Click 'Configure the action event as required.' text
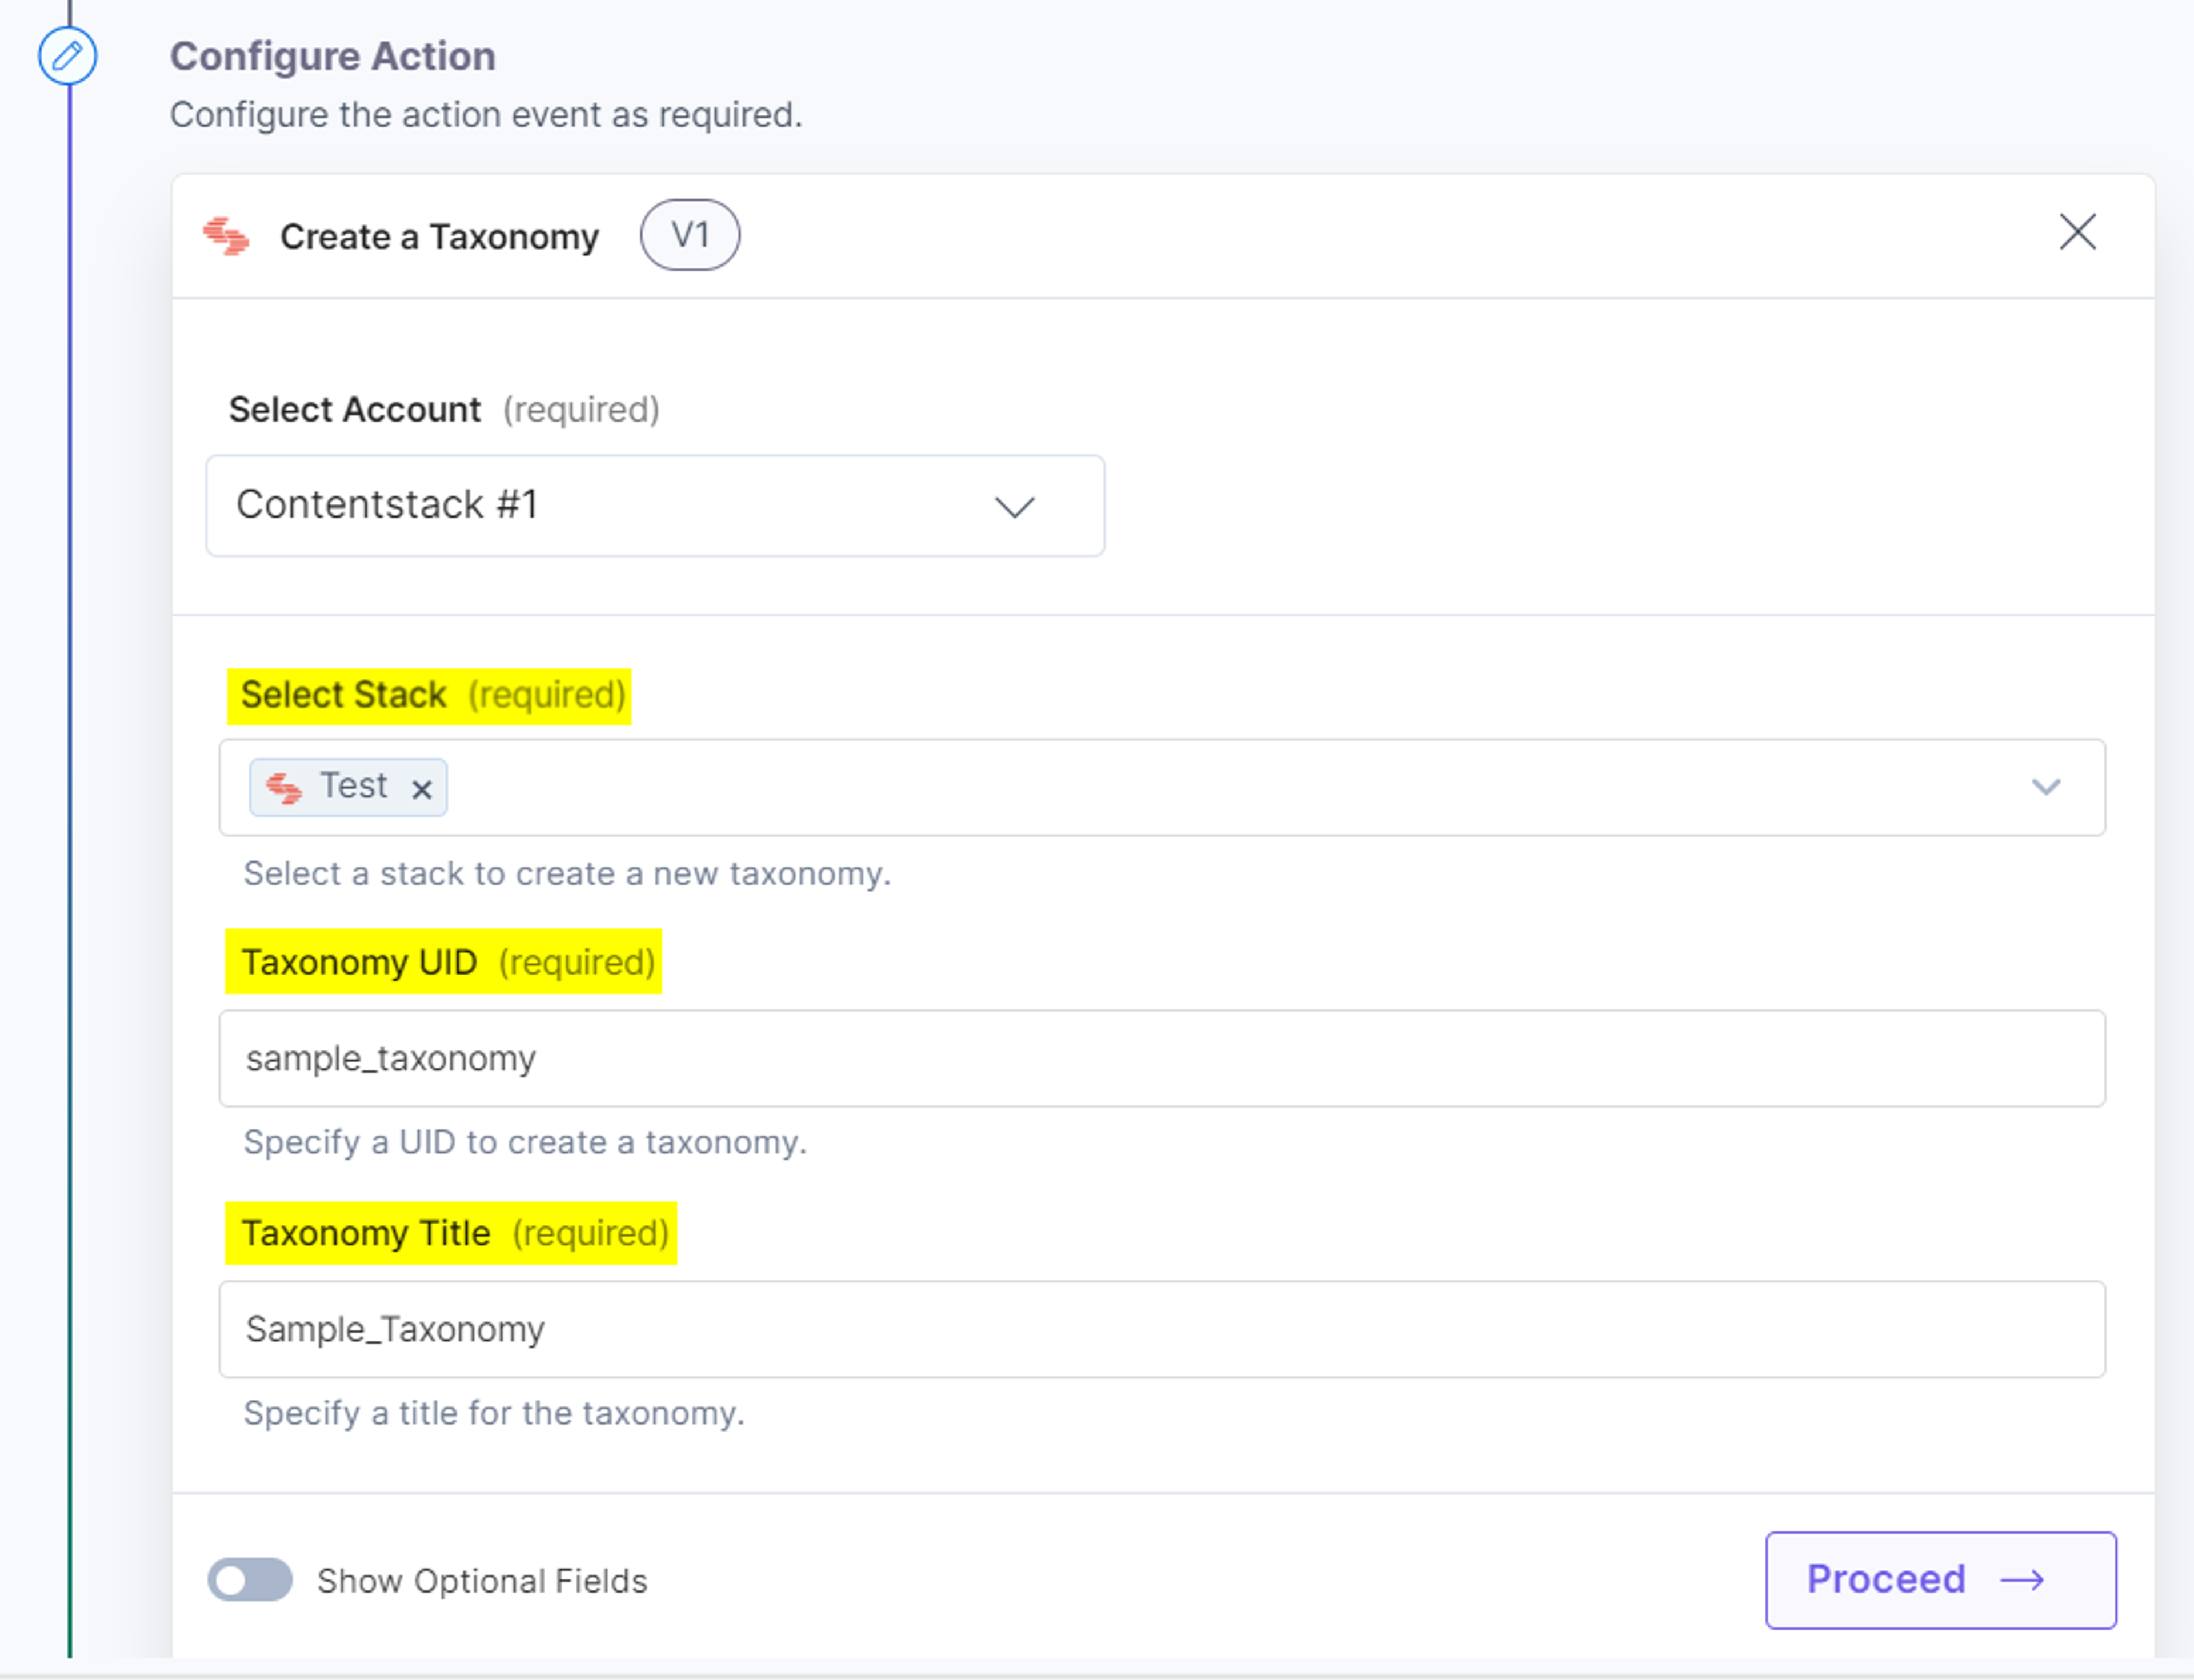Screen dimensions: 2194x1680 coord(486,115)
